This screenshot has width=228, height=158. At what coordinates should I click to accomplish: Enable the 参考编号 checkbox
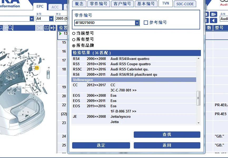tap(146, 23)
